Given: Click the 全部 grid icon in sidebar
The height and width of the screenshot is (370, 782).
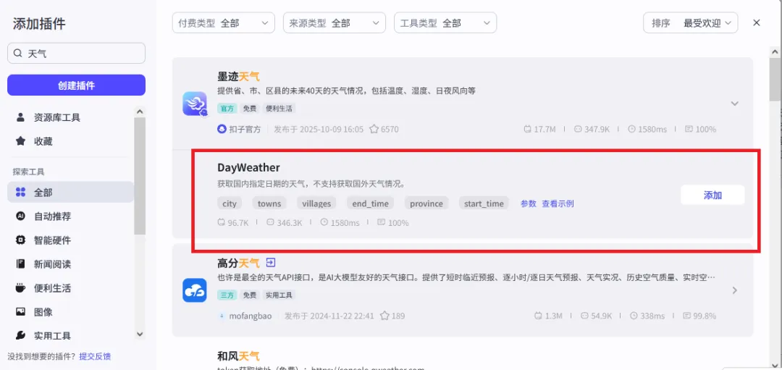Looking at the screenshot, I should coord(20,193).
